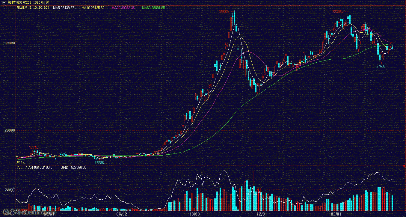
Task: Click the CJL volume indicator label
Action: [x=19, y=168]
